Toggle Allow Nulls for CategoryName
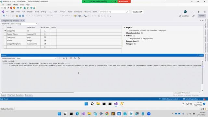 (x=45, y=34)
